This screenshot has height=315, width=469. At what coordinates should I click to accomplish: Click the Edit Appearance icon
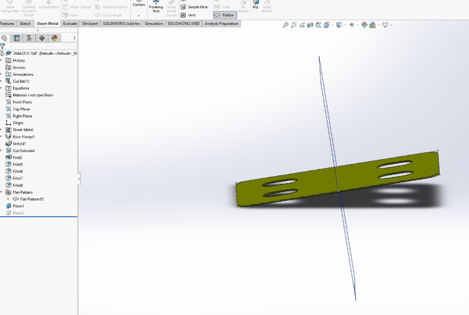[x=364, y=25]
